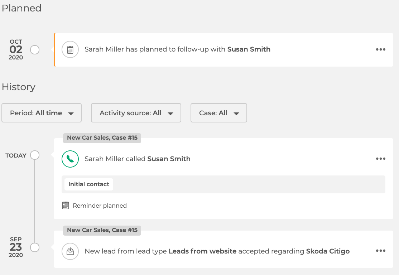This screenshot has width=399, height=275.
Task: Click 'Sarah Miller called' text
Action: tap(115, 159)
